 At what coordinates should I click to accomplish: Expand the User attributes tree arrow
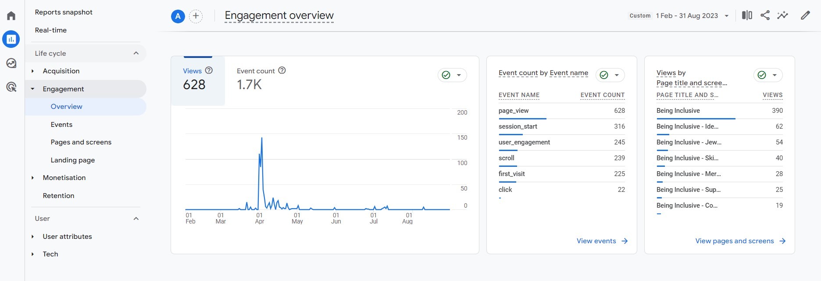tap(33, 237)
